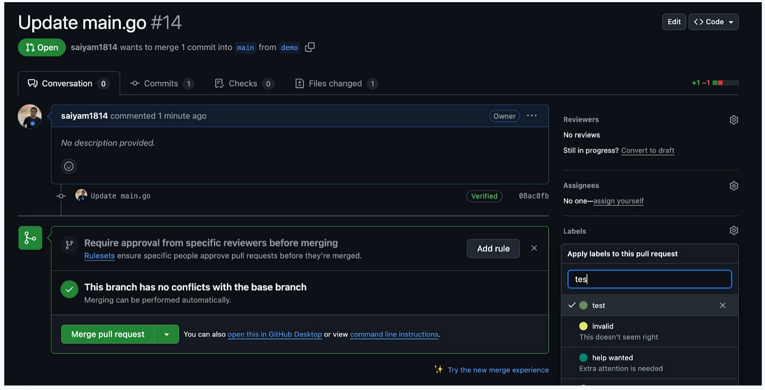This screenshot has width=765, height=390.
Task: Click the Add rule button
Action: point(493,248)
